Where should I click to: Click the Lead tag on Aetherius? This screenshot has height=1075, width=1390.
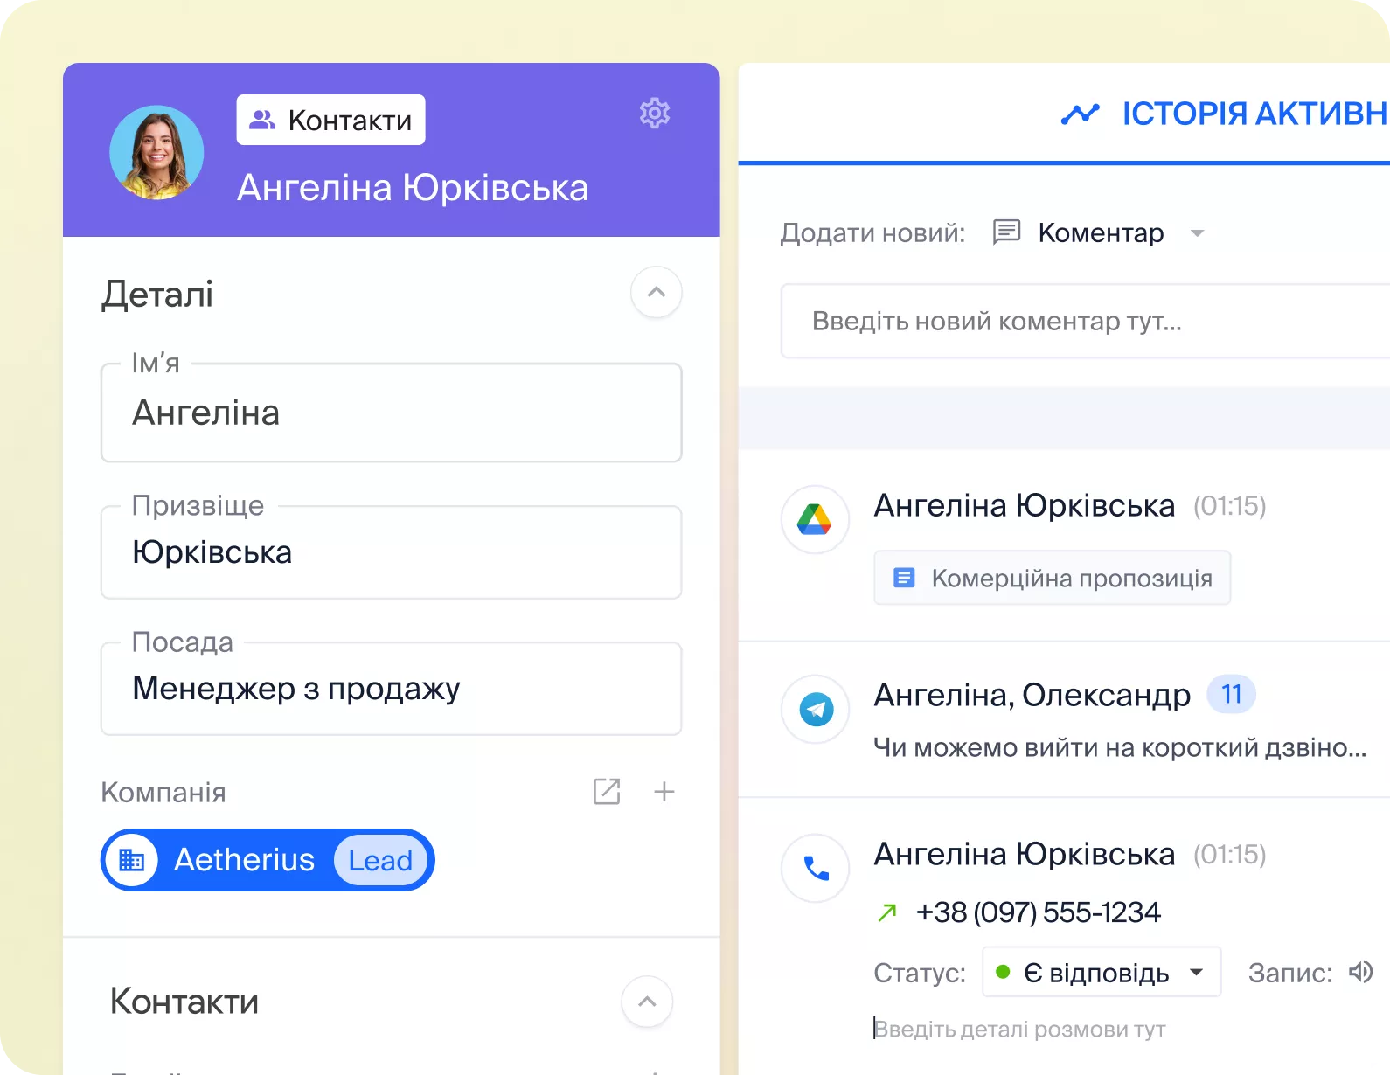[x=380, y=860]
